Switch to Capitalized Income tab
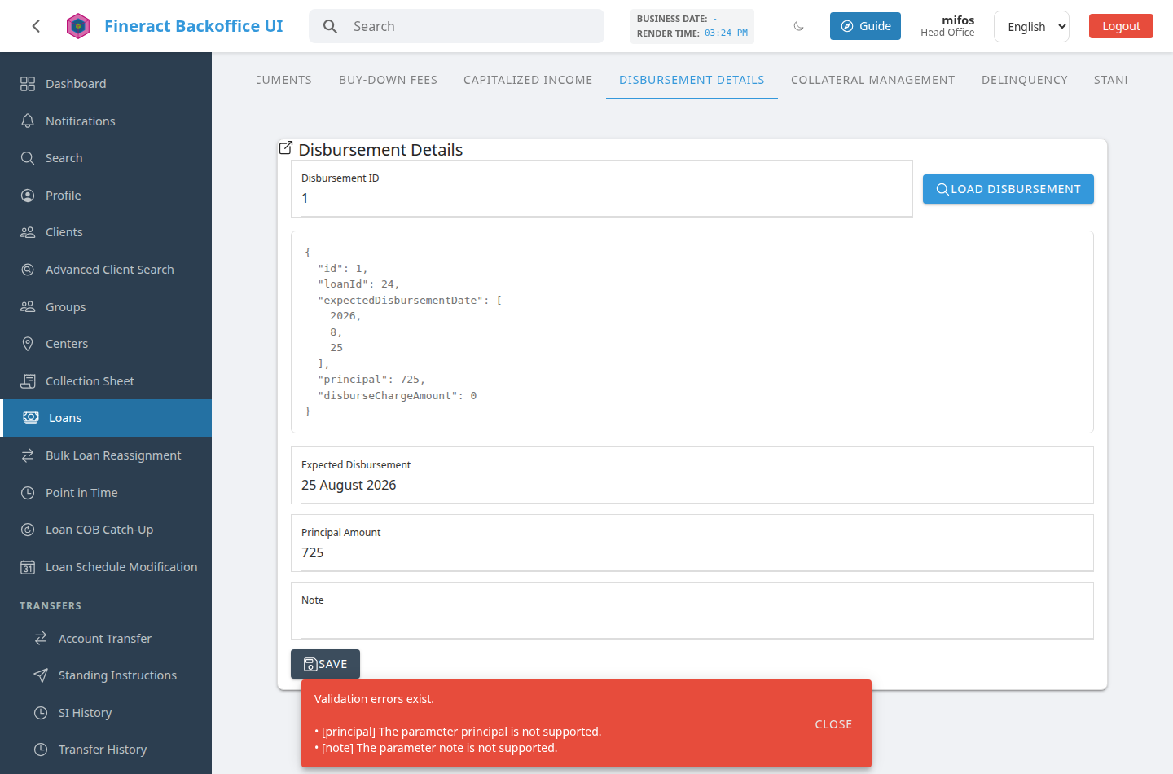The height and width of the screenshot is (774, 1173). pyautogui.click(x=528, y=80)
